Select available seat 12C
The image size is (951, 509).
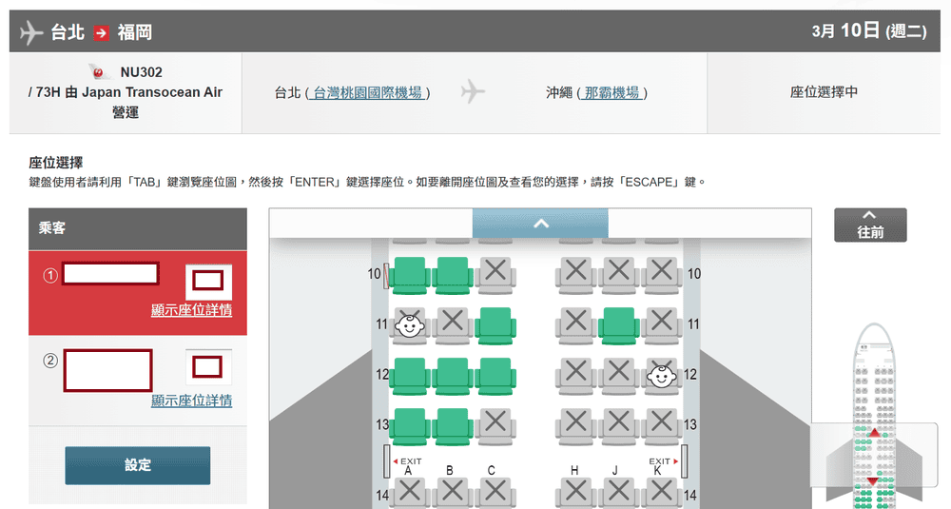point(495,375)
